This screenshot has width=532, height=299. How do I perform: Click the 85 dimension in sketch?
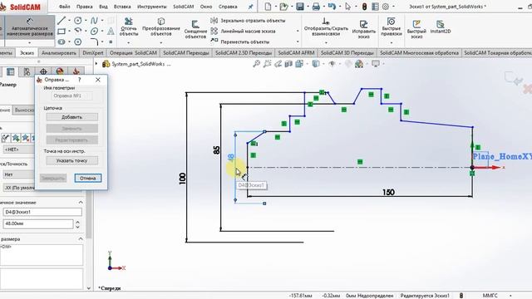coord(216,149)
